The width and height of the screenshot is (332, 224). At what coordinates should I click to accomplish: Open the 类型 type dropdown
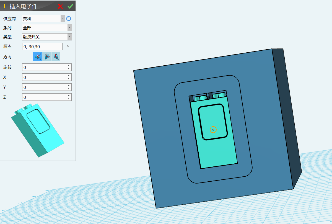point(69,37)
